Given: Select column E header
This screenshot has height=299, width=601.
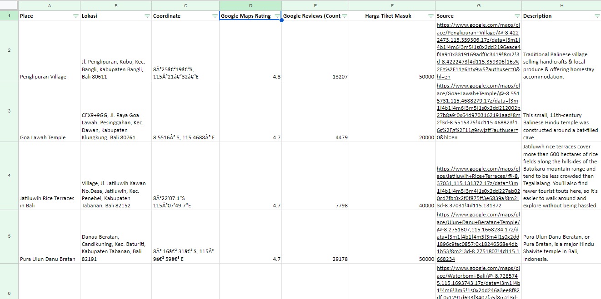Looking at the screenshot, I should coord(315,5).
